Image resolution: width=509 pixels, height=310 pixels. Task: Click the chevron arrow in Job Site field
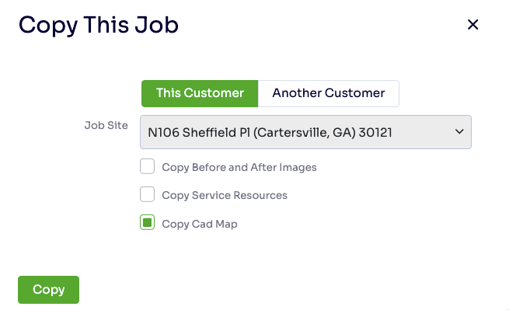(459, 132)
